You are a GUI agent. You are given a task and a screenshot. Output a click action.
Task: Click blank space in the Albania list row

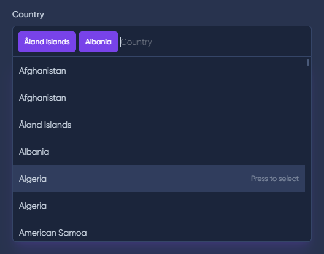pyautogui.click(x=175, y=152)
